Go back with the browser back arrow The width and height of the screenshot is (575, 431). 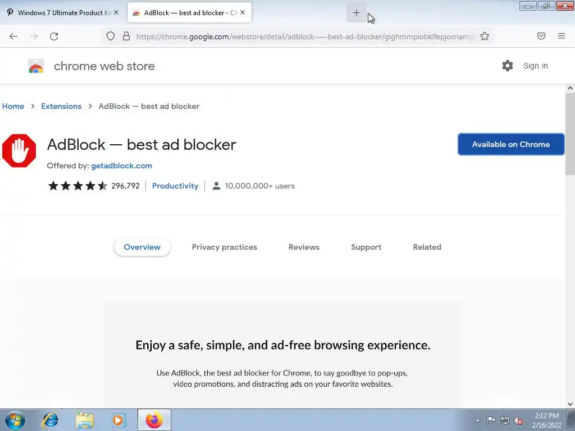pyautogui.click(x=13, y=36)
